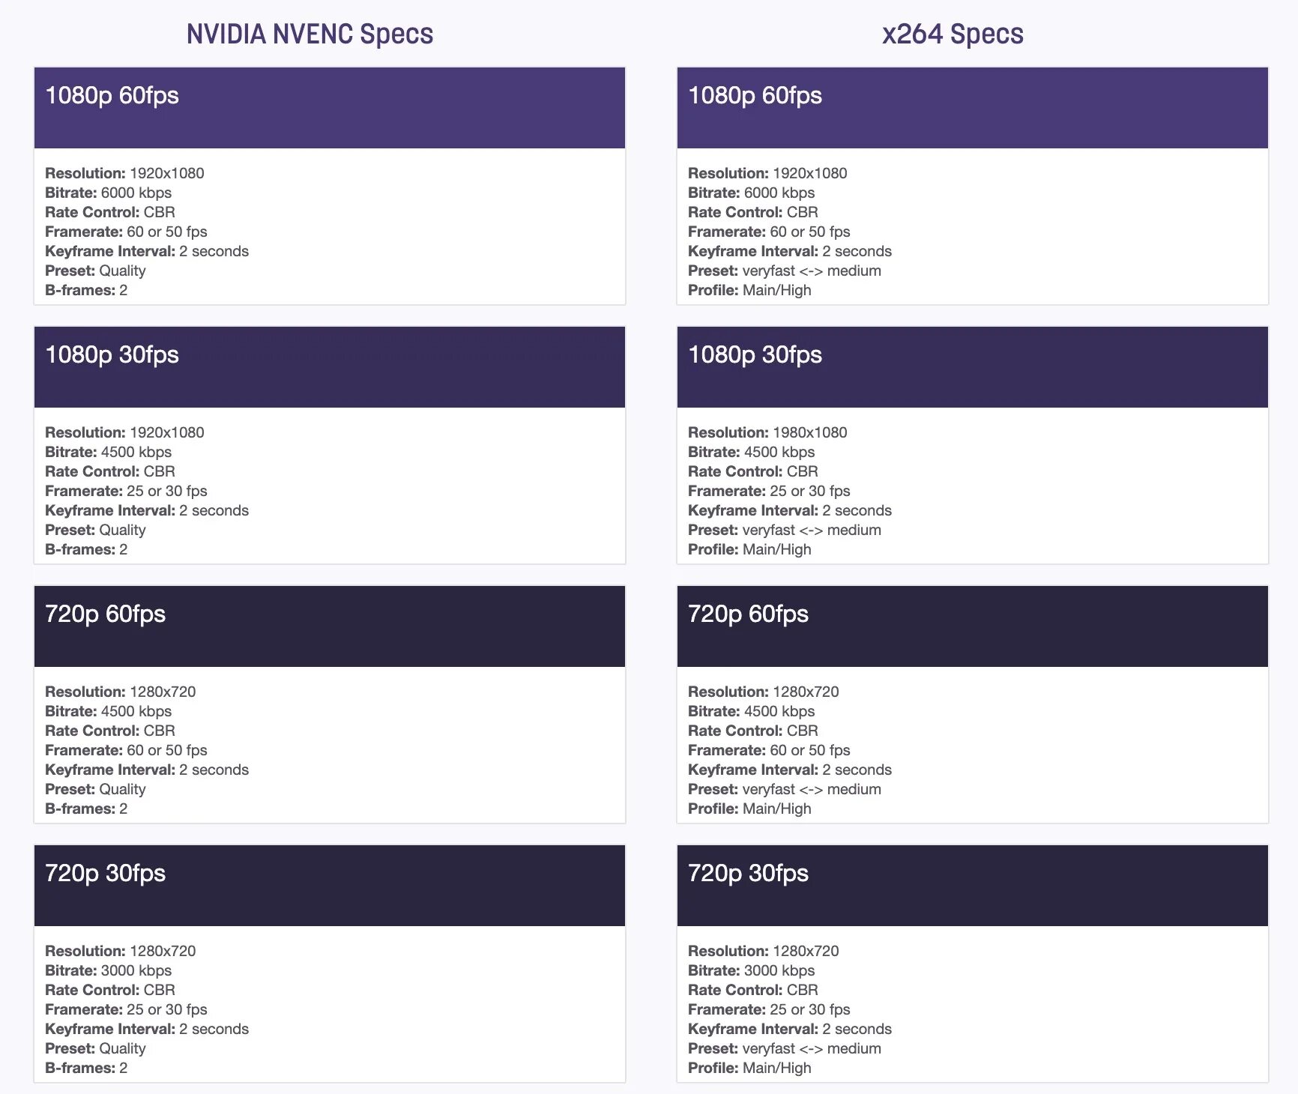1298x1094 pixels.
Task: Click the Profile: Main/High line in x264 1080p 60fps
Action: pos(749,290)
